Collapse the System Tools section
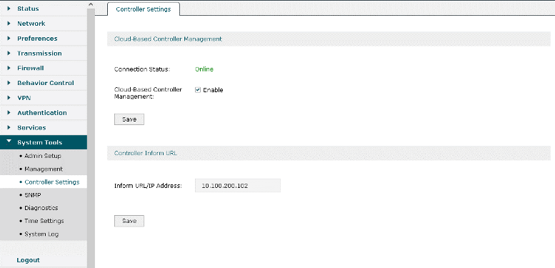 (43, 142)
